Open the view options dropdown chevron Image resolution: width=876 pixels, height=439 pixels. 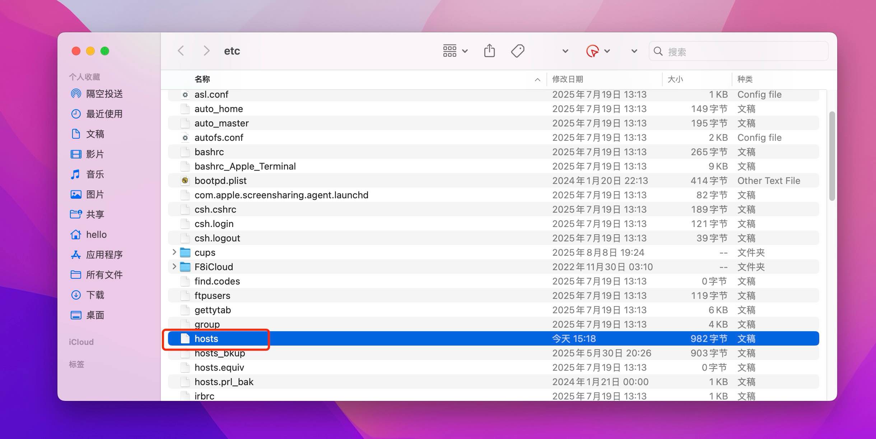click(466, 51)
